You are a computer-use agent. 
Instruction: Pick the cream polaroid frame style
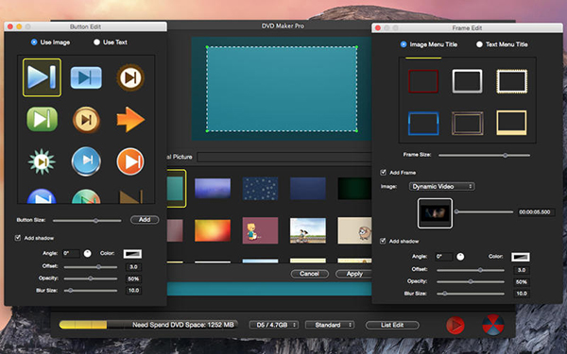coord(511,123)
